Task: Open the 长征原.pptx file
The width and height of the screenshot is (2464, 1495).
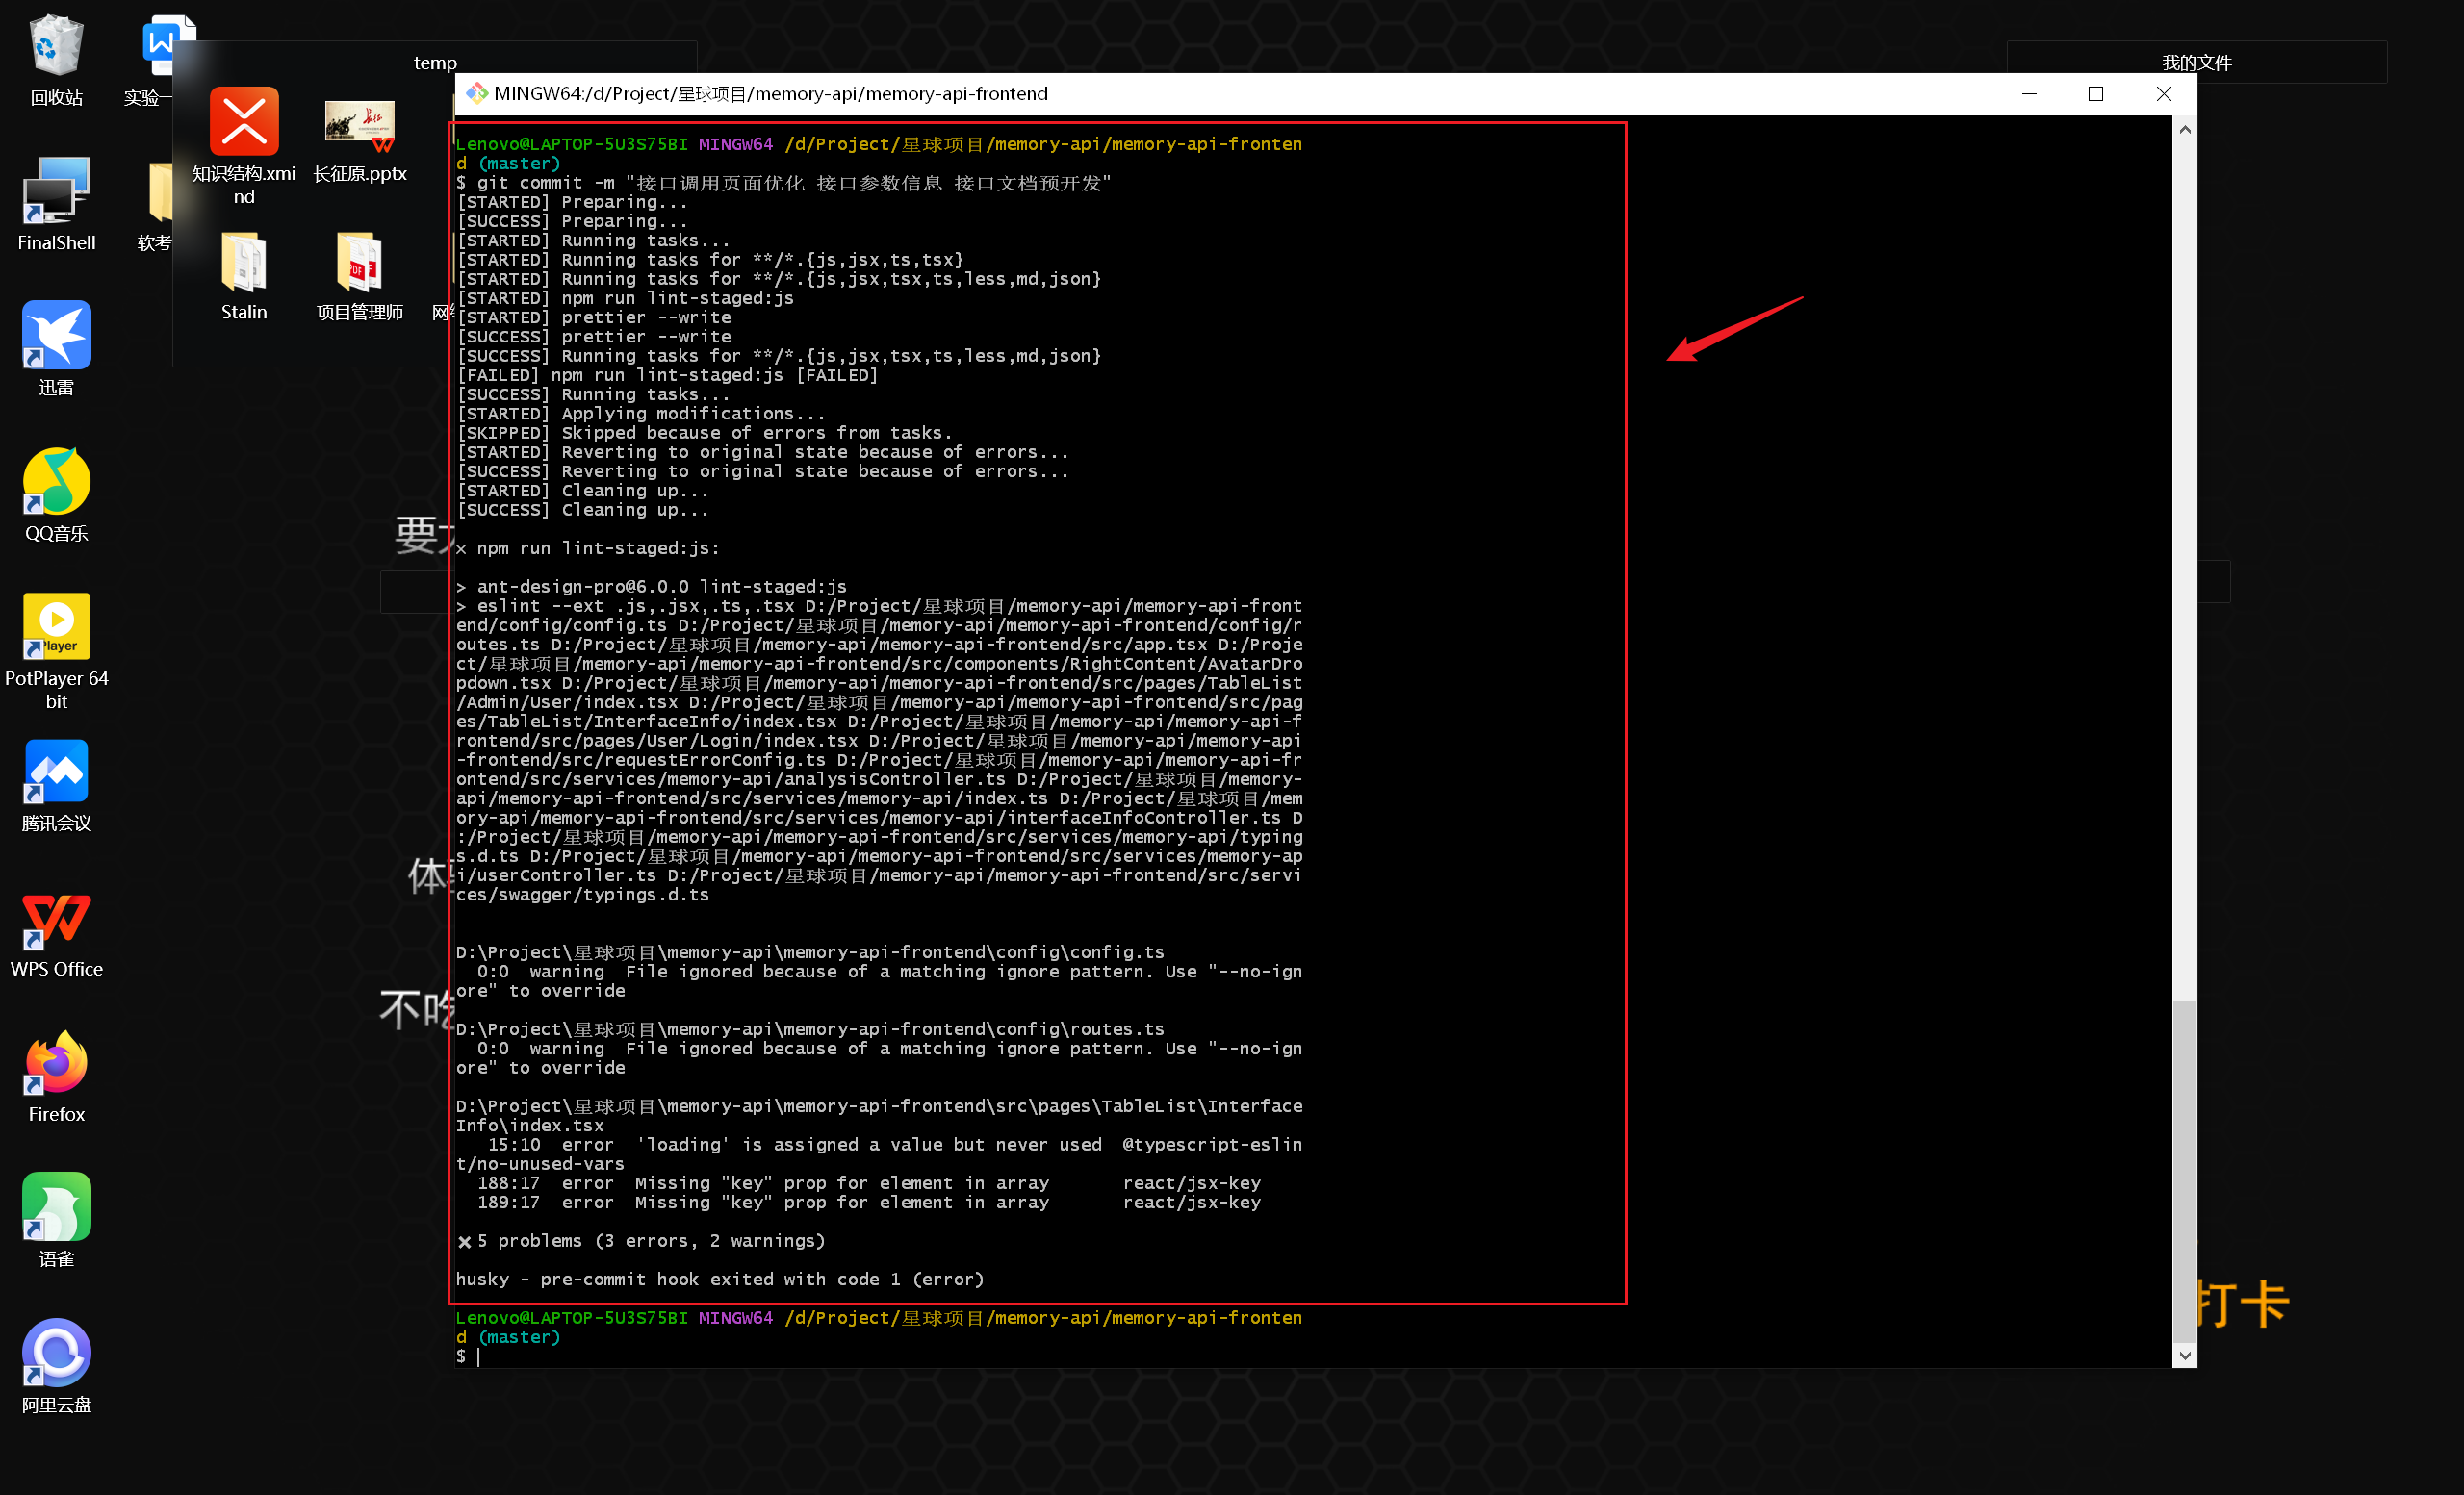Action: (x=360, y=140)
